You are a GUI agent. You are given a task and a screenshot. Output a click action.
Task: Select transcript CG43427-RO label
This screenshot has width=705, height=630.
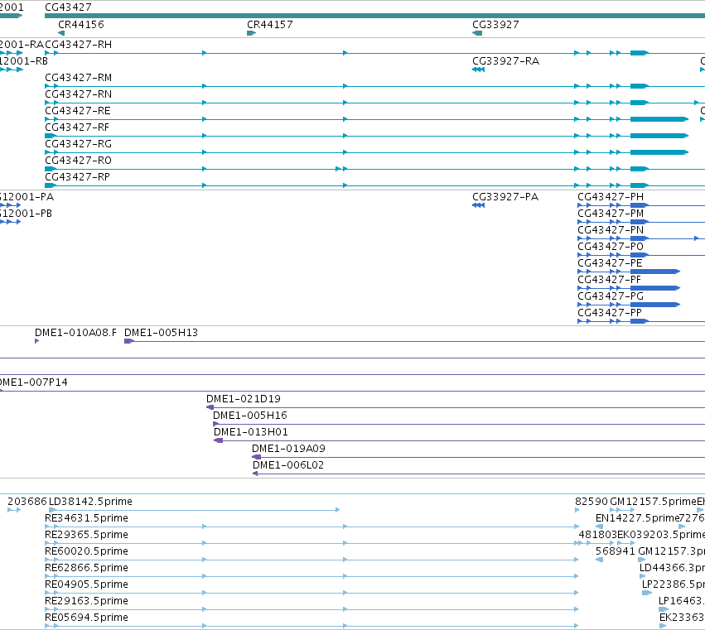[x=78, y=161]
